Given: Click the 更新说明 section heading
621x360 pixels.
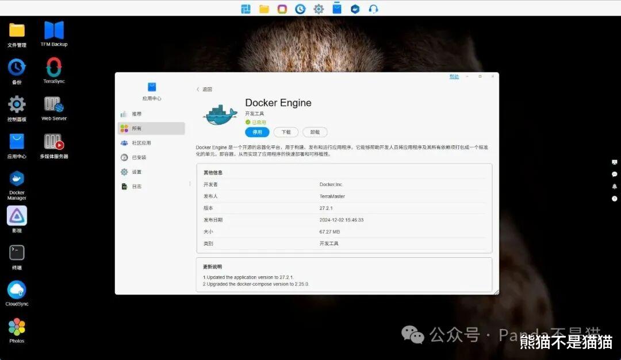Looking at the screenshot, I should tap(212, 266).
